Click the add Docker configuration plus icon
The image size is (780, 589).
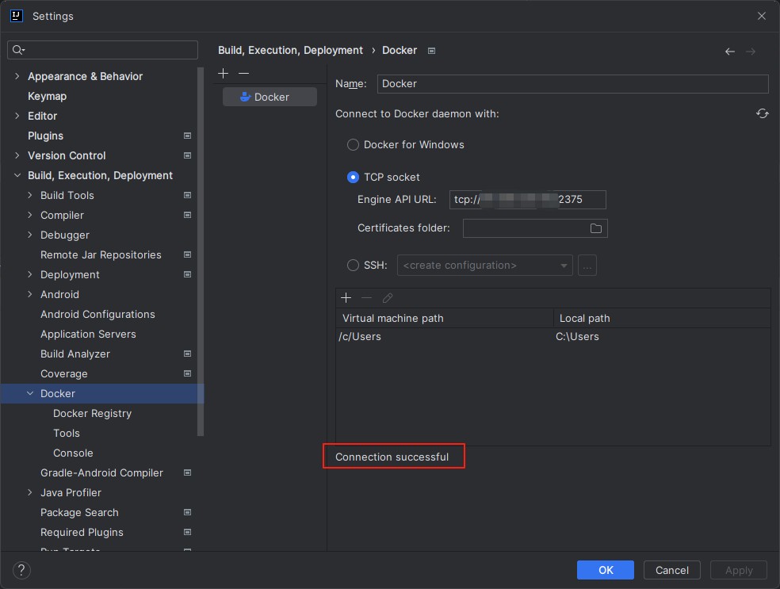(224, 73)
